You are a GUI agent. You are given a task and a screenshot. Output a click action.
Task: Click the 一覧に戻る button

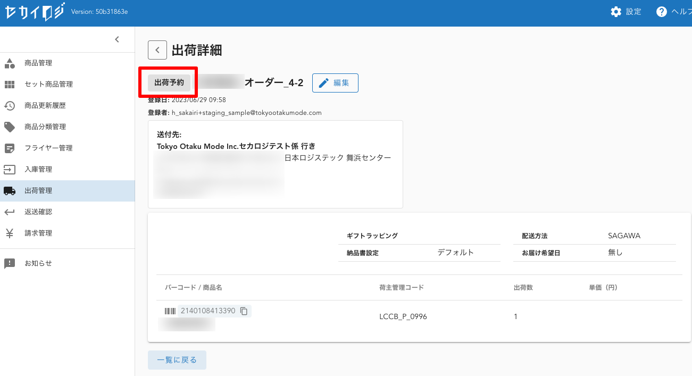pyautogui.click(x=177, y=360)
